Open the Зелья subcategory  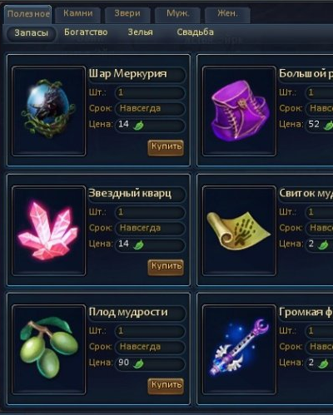(140, 32)
